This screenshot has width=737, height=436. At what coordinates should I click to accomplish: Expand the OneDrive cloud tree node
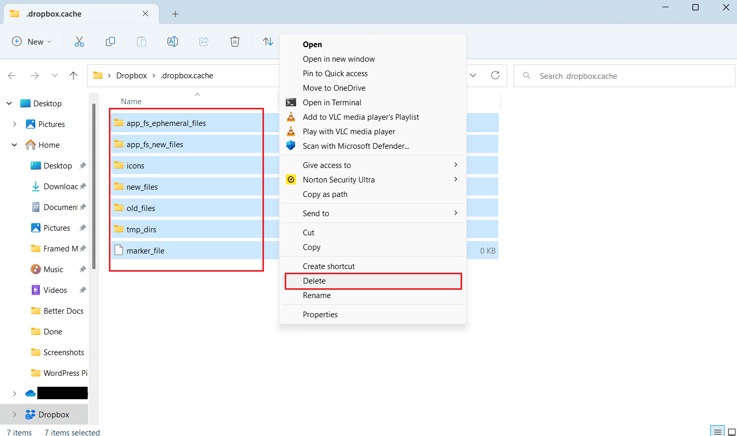click(15, 393)
